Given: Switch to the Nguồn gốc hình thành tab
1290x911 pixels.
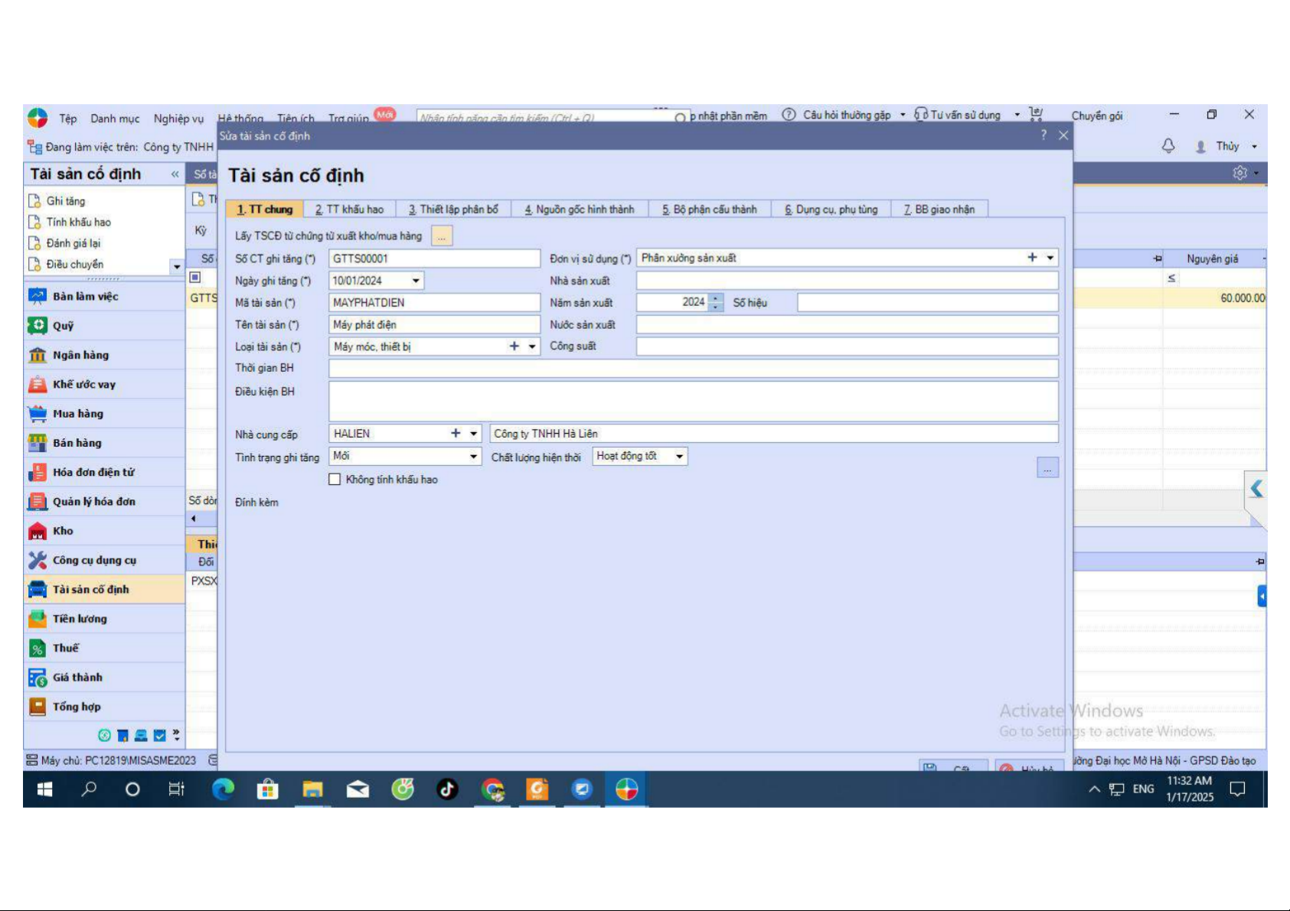Looking at the screenshot, I should (x=580, y=210).
